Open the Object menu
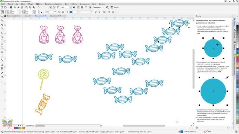The height and width of the screenshot is (134, 239). pyautogui.click(x=31, y=4)
